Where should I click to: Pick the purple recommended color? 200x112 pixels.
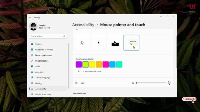79,64
